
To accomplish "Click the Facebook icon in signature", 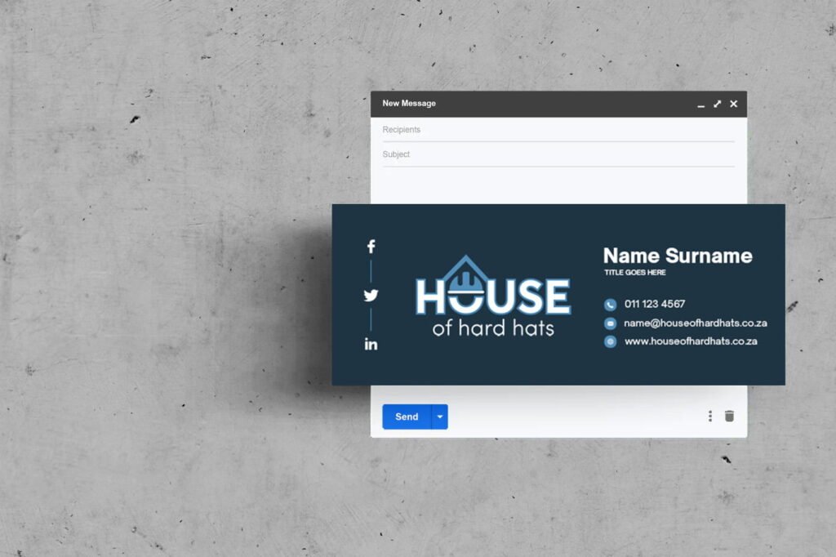I will (x=371, y=247).
